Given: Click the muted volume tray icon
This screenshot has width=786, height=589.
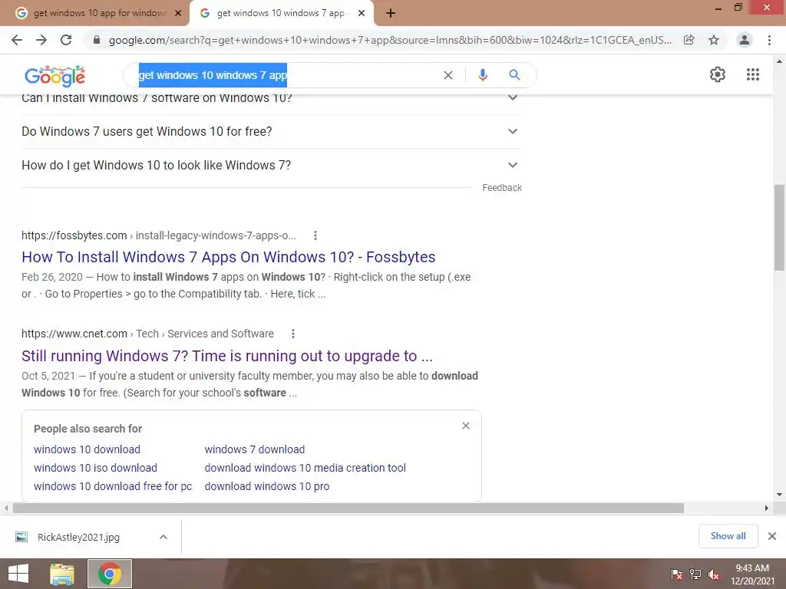Looking at the screenshot, I should pos(714,574).
